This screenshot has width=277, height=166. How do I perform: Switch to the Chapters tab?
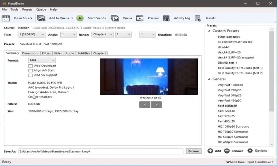(100, 53)
